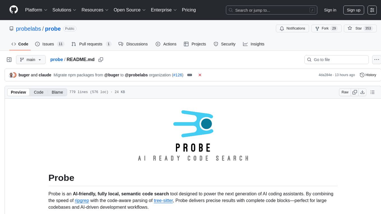Open commit 4da284e
Viewport: 381px width, 214px height.
click(x=325, y=75)
